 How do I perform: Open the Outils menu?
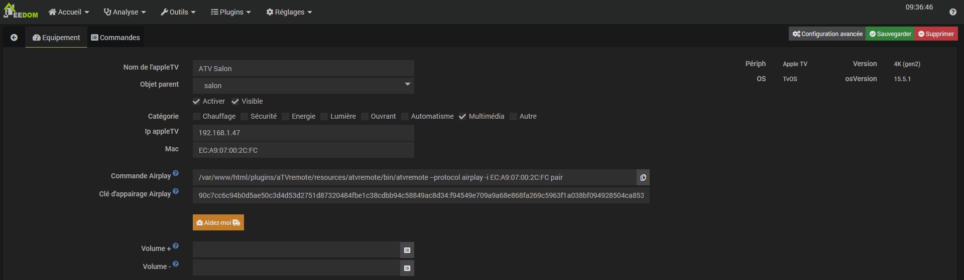click(178, 12)
